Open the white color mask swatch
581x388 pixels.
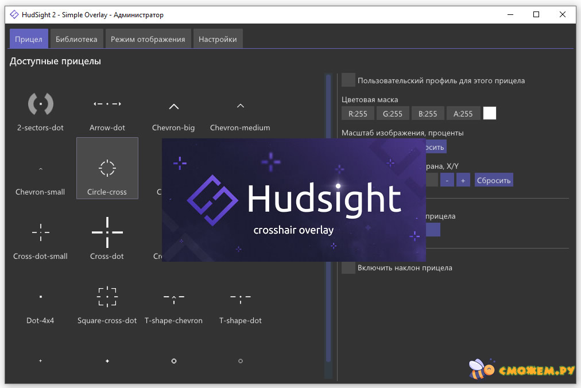[490, 114]
